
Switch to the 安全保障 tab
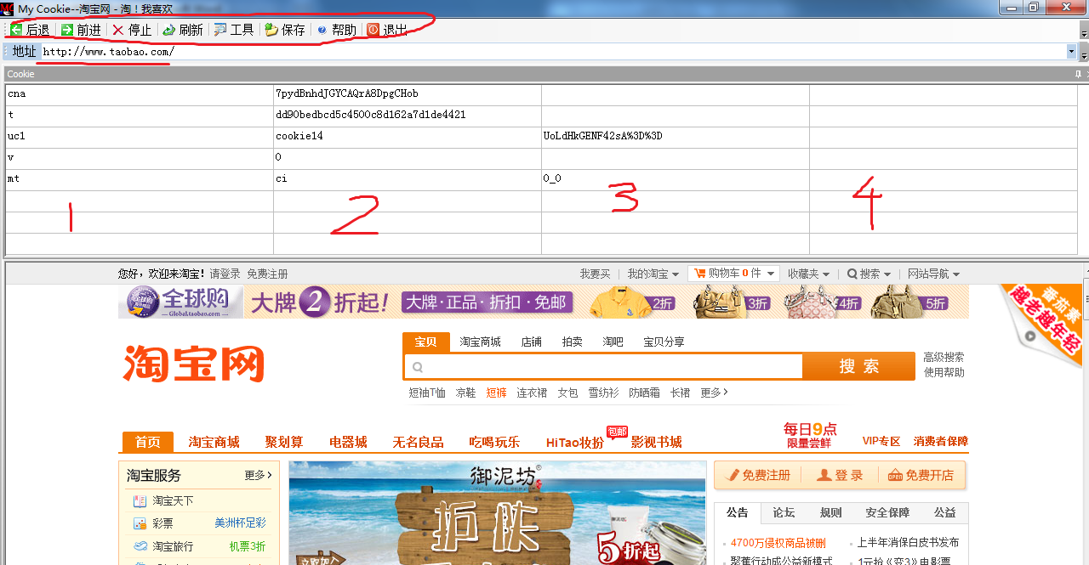tap(887, 512)
